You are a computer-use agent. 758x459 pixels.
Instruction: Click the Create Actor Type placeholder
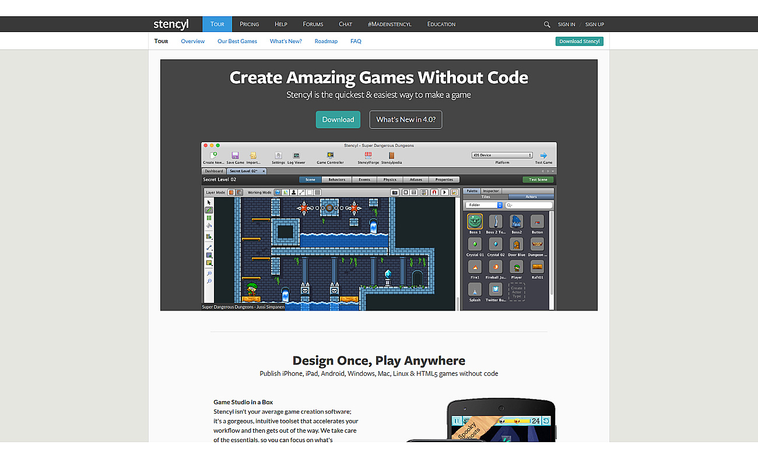517,292
